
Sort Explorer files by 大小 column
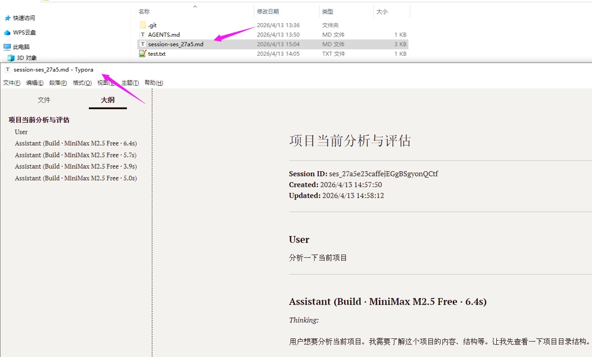coord(382,11)
